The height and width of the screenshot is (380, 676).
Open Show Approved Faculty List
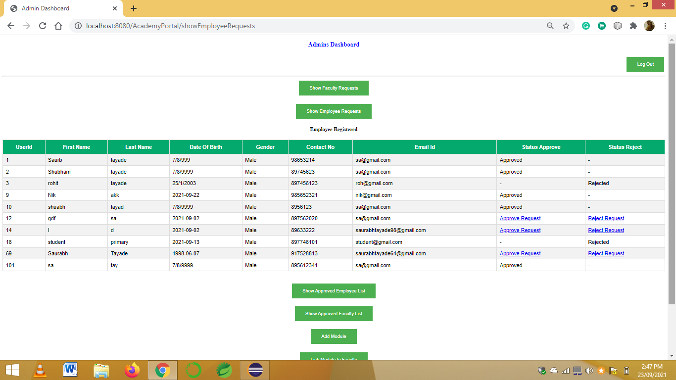334,314
